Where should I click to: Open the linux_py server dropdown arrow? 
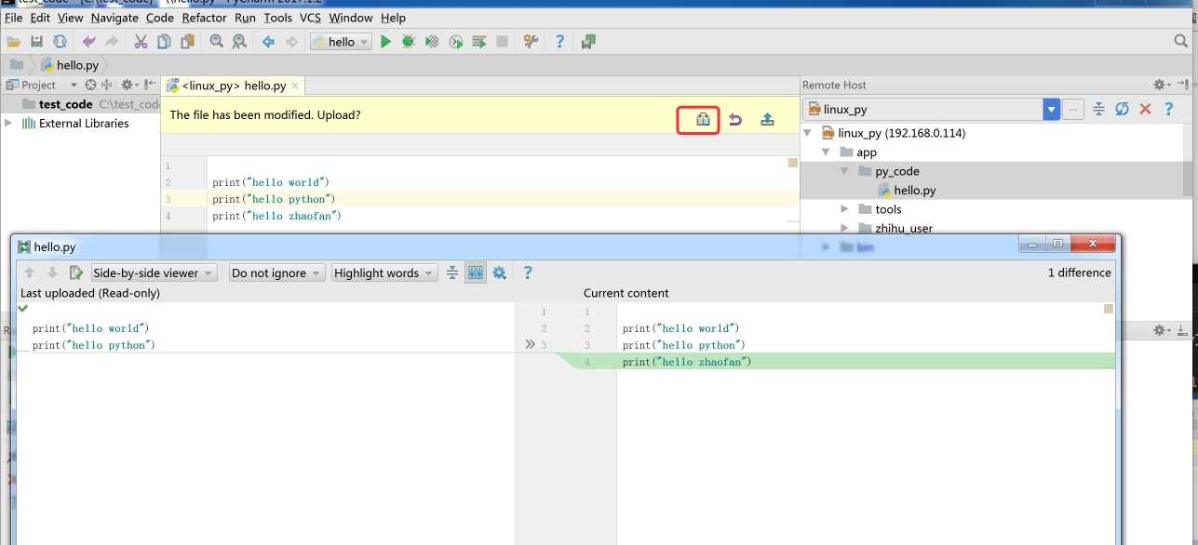click(1052, 110)
